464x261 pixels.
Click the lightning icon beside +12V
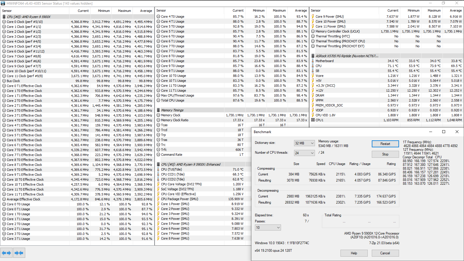(313, 90)
